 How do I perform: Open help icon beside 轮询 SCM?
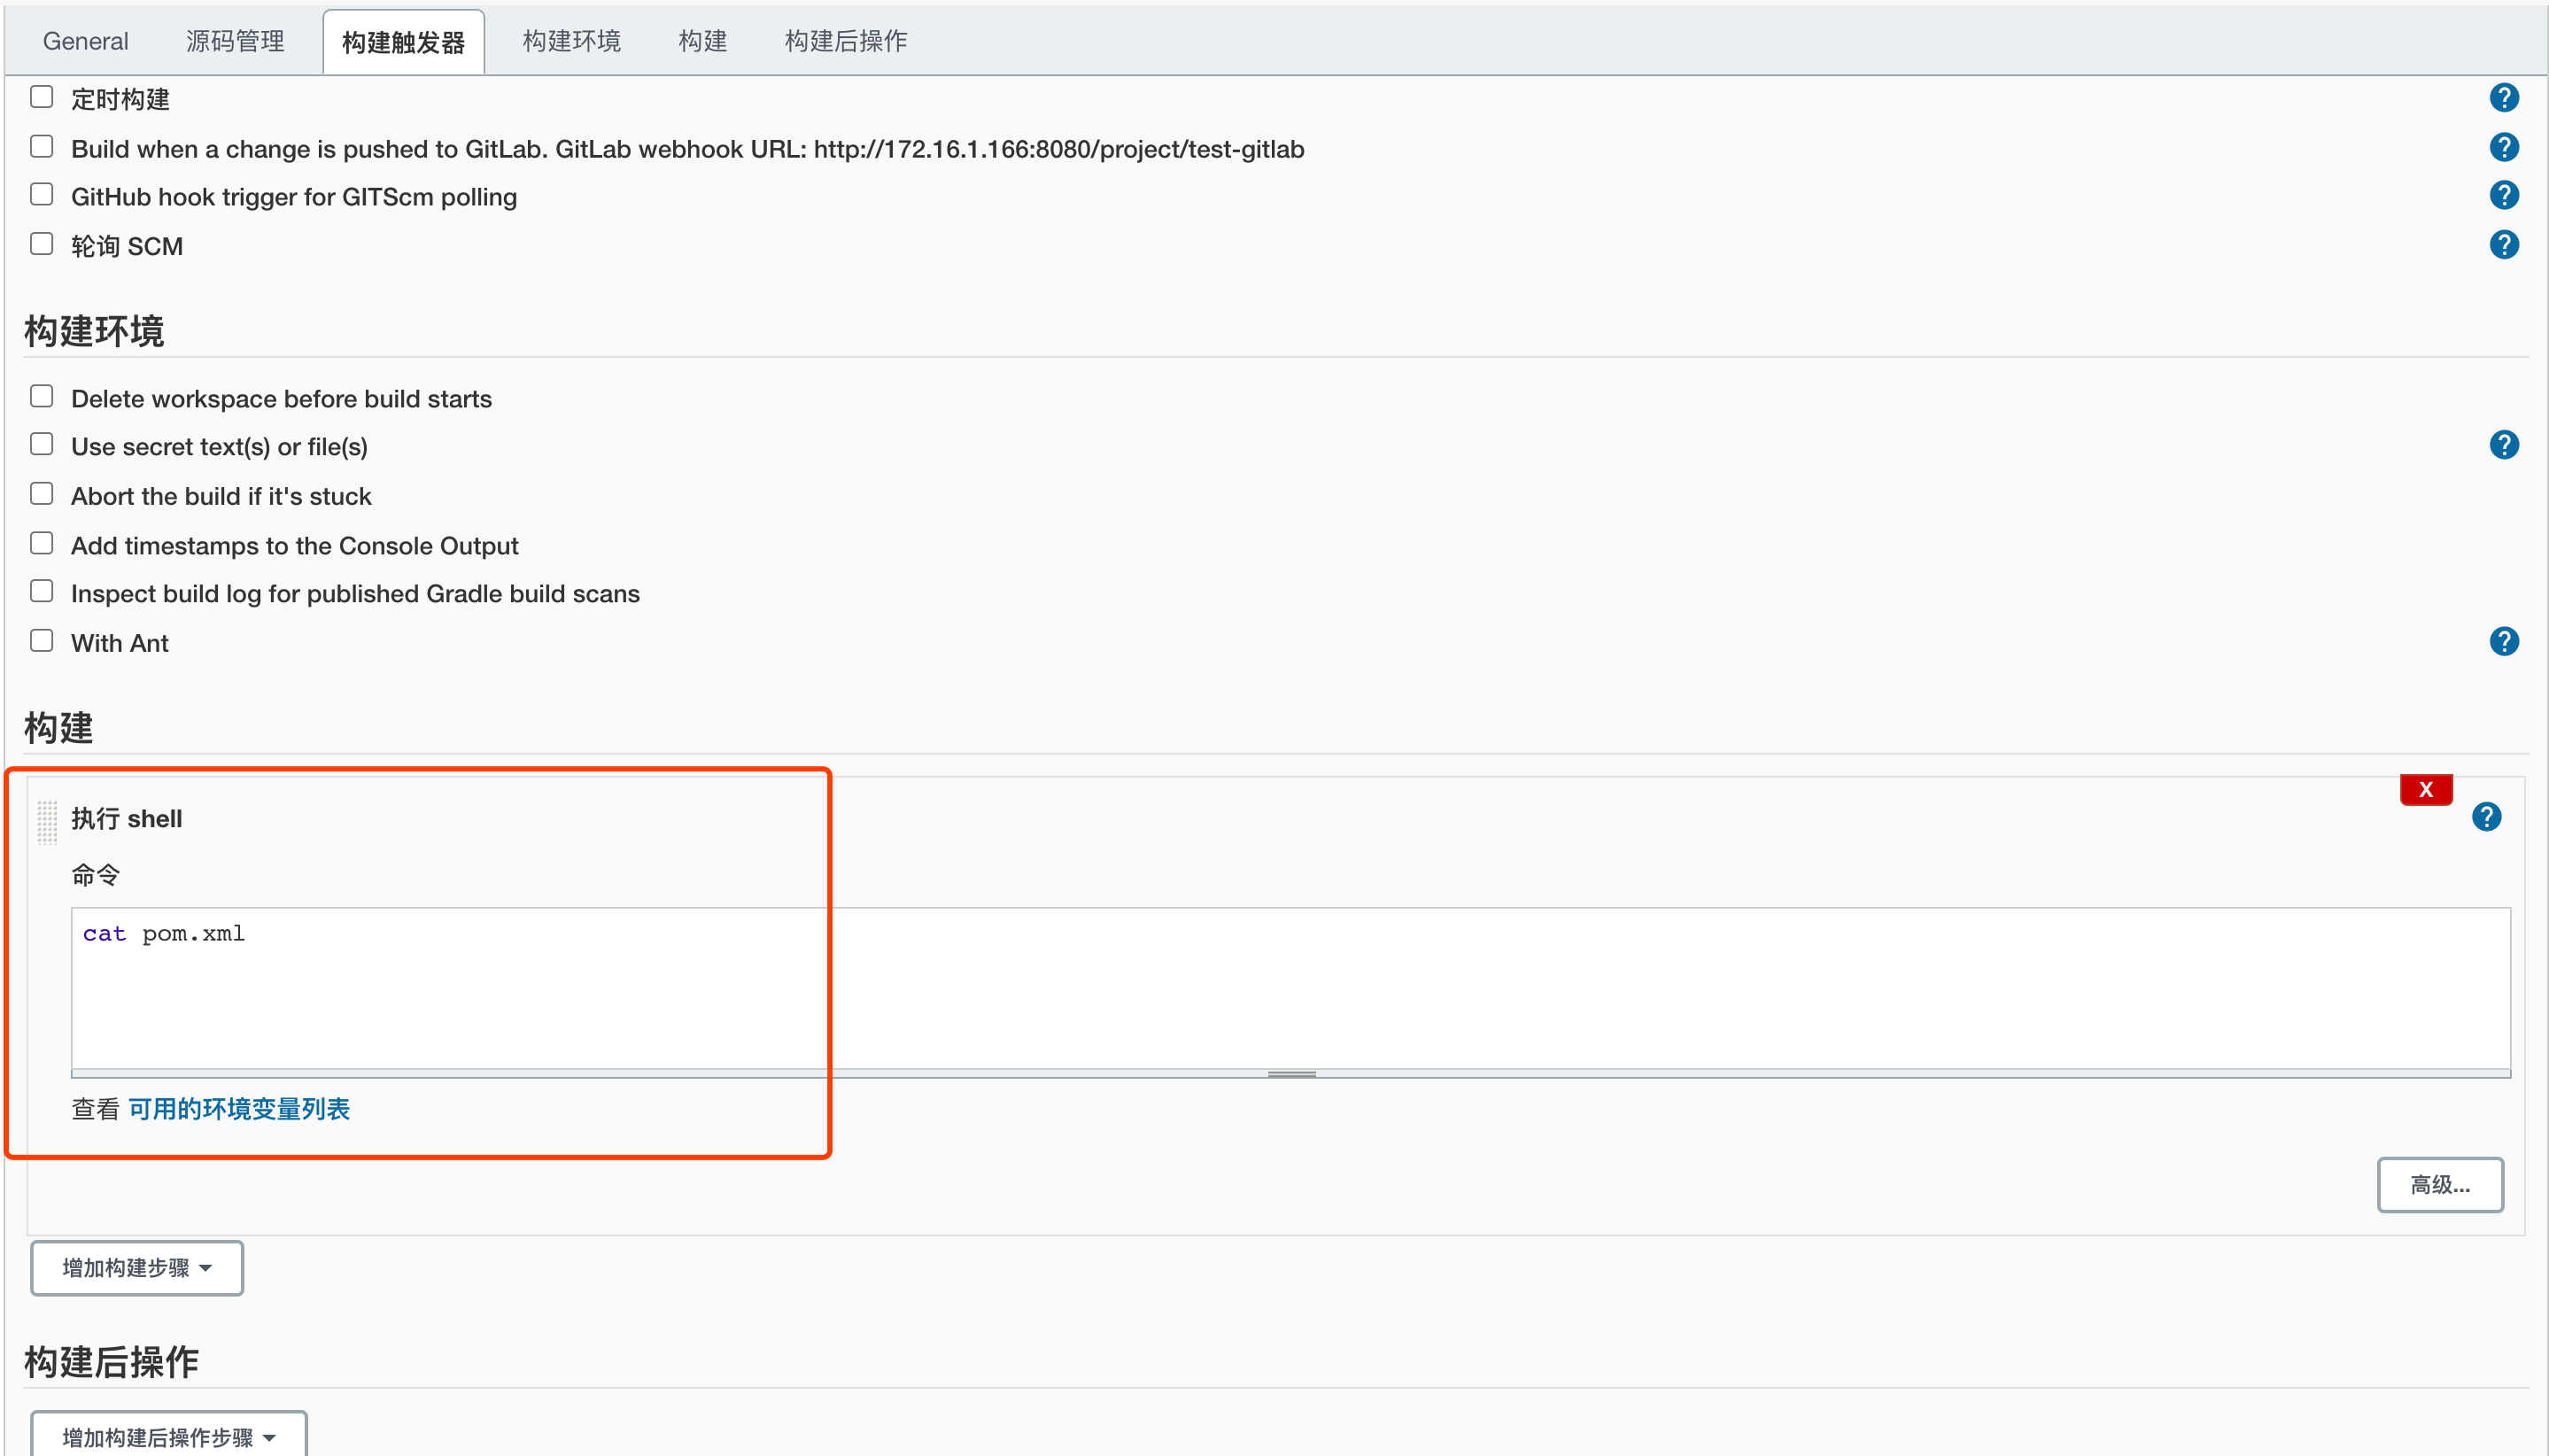pos(2503,244)
